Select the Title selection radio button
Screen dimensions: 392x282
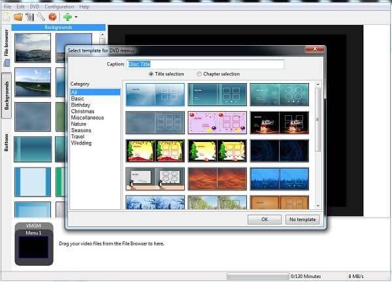click(x=151, y=74)
